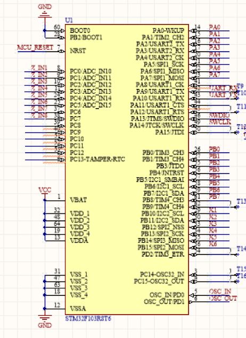
Task: Select the PA1/TIM2_CH2 pin name
Action: [163, 37]
